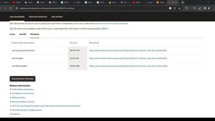This screenshot has height=121, width=215.
Task: Click the '158.90 MB' file size
Action: pos(75,66)
